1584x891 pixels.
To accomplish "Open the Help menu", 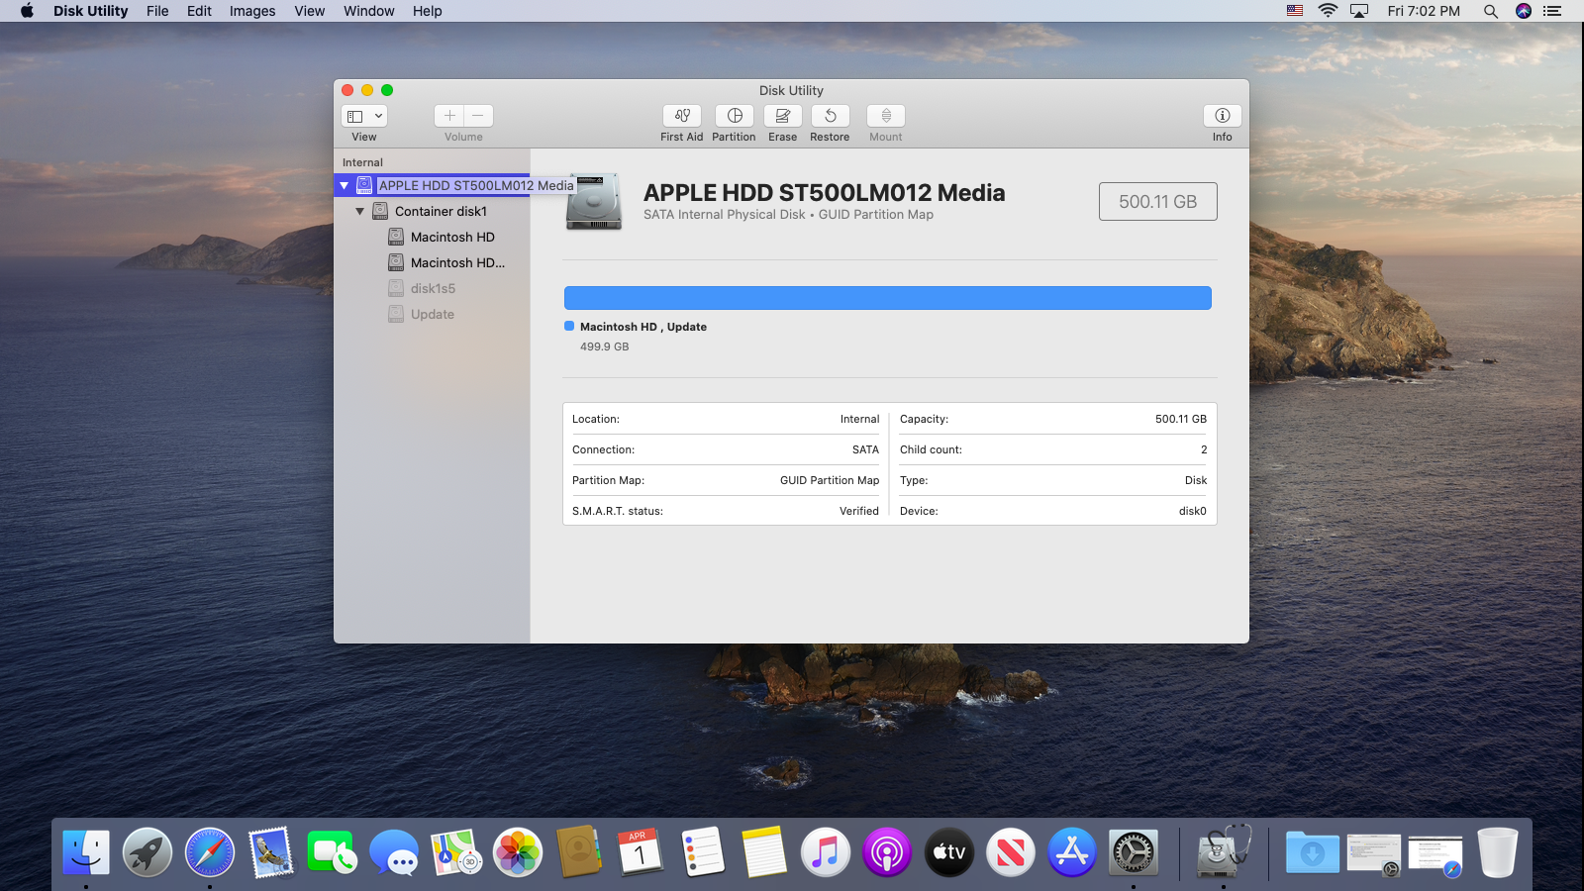I will pyautogui.click(x=428, y=11).
